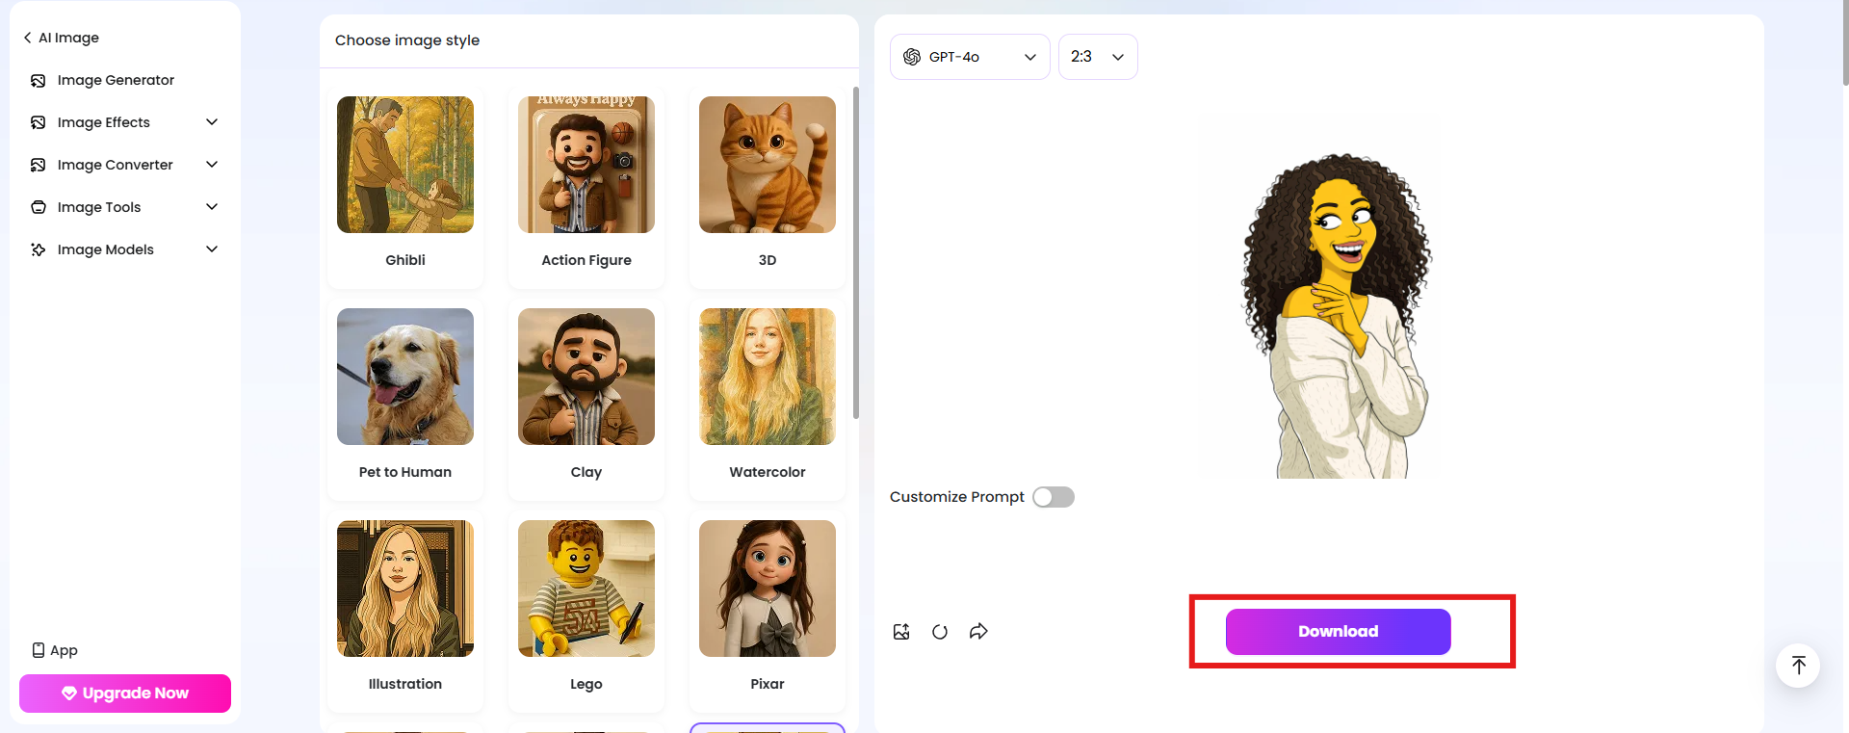
Task: Go back using the AI Image arrow
Action: click(27, 39)
